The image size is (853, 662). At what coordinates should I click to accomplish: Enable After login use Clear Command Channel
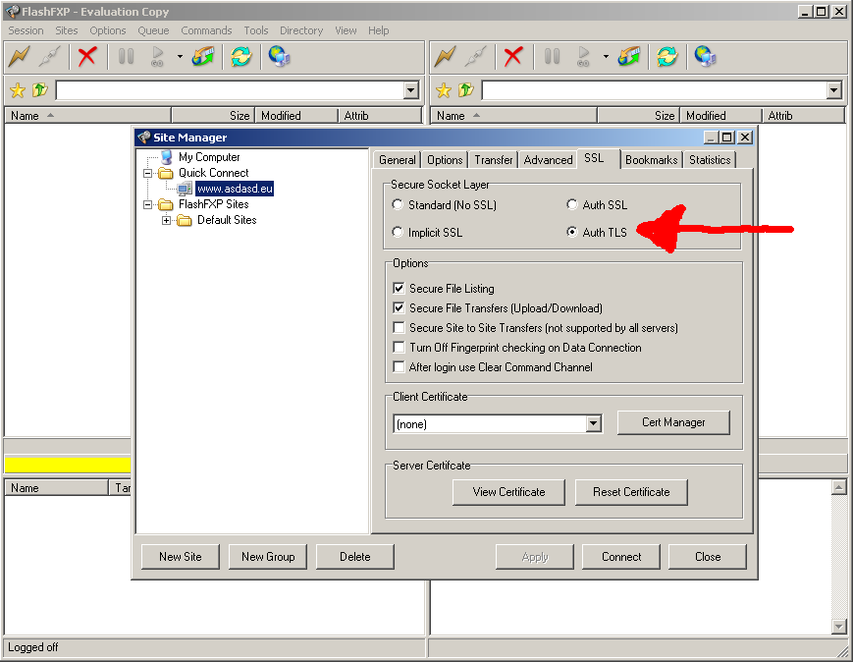pos(399,366)
